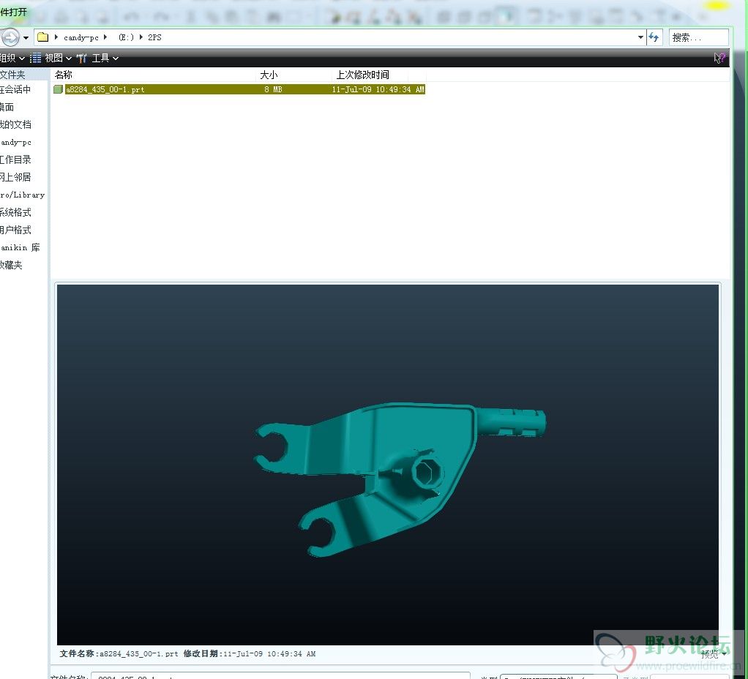This screenshot has width=748, height=679.
Task: Click the 搜索 search field
Action: pos(699,37)
